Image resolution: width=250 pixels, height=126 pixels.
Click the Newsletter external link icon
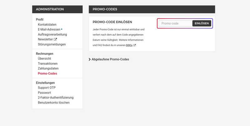56,39
